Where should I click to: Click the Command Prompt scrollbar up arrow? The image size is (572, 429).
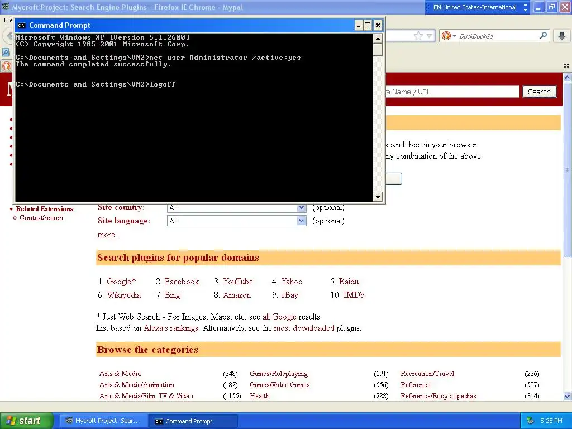pyautogui.click(x=378, y=38)
